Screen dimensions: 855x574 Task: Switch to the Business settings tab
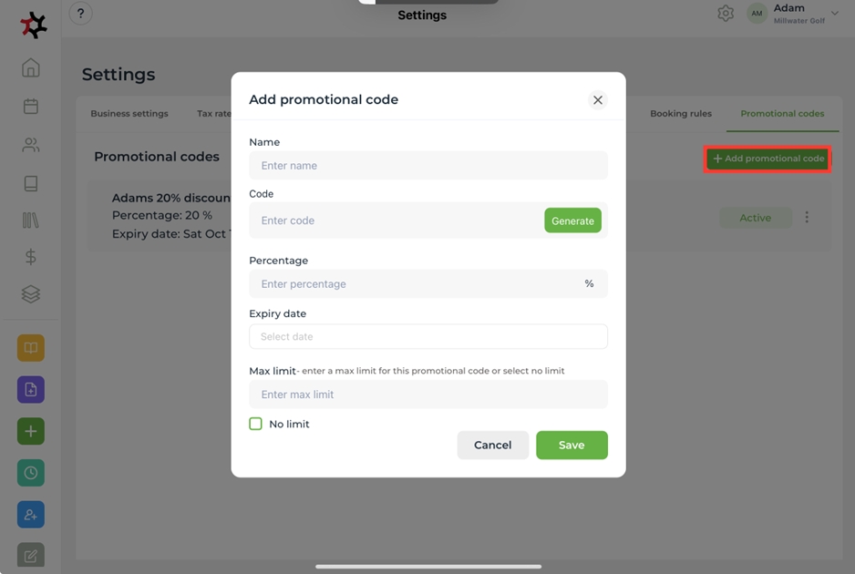tap(129, 114)
